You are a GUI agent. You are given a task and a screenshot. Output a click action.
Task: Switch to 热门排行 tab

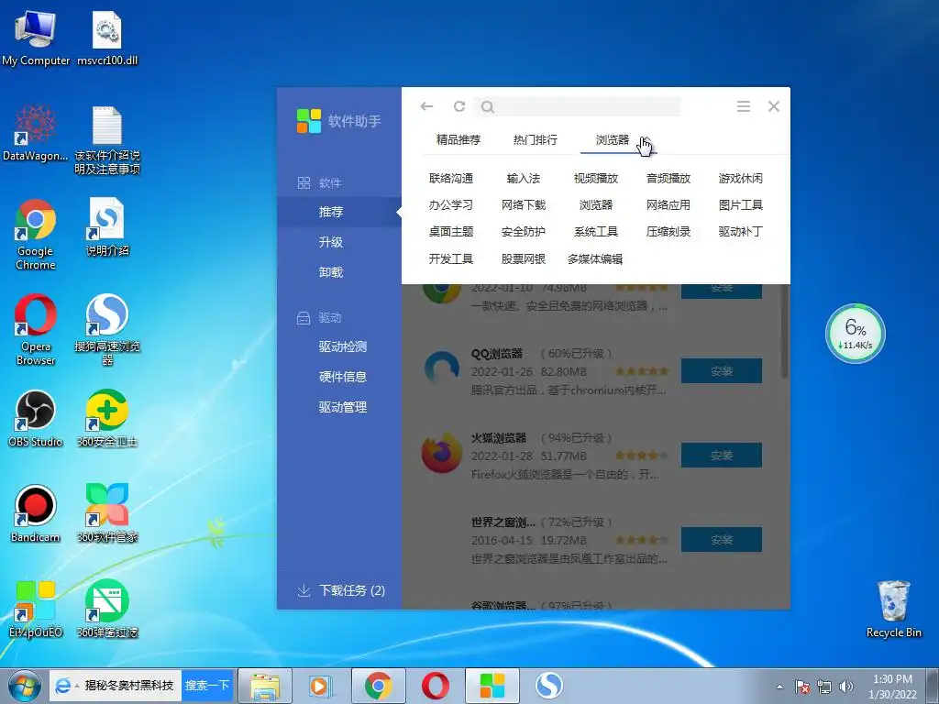536,140
